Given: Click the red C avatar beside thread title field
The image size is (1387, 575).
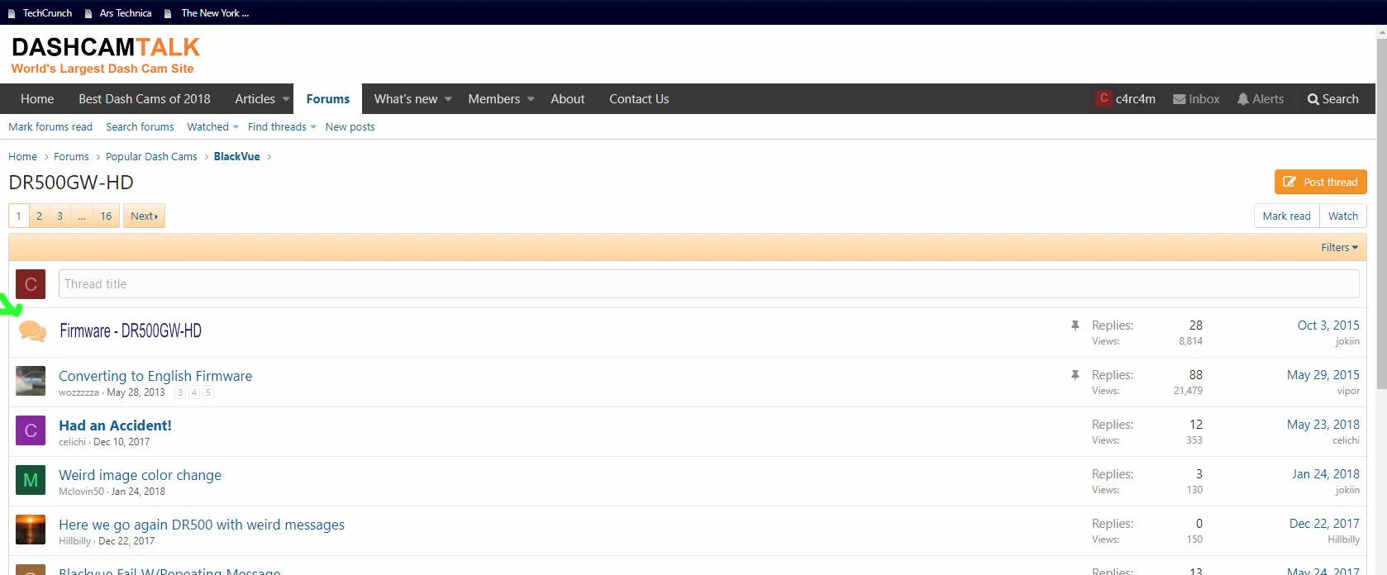Looking at the screenshot, I should (x=31, y=284).
